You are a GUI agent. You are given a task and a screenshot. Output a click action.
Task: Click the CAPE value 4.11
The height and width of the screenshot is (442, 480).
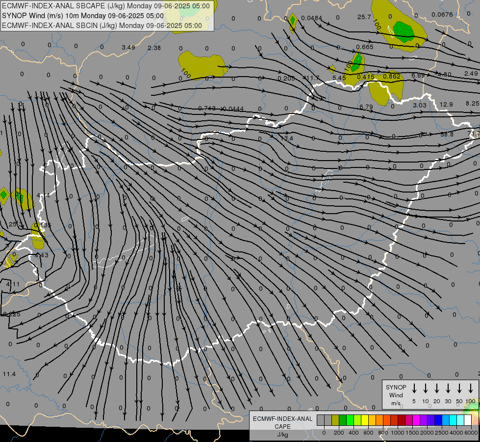click(x=13, y=284)
